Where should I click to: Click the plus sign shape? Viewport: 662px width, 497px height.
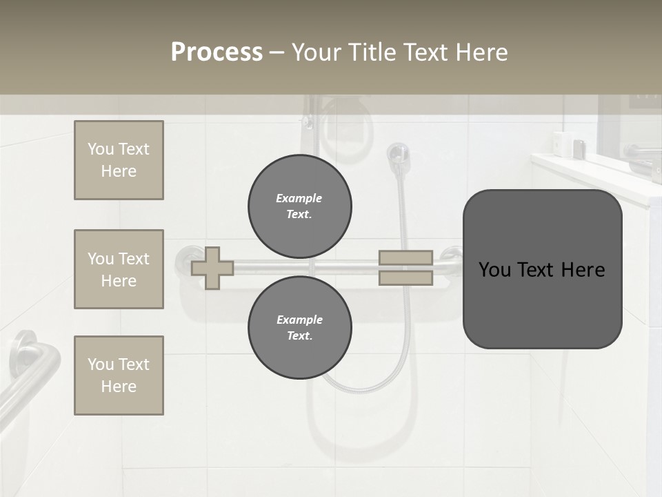(212, 268)
